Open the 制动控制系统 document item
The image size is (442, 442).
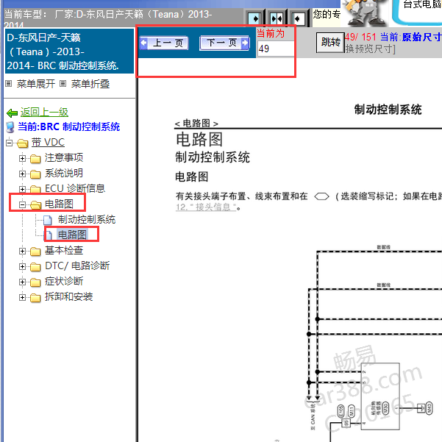(x=87, y=220)
